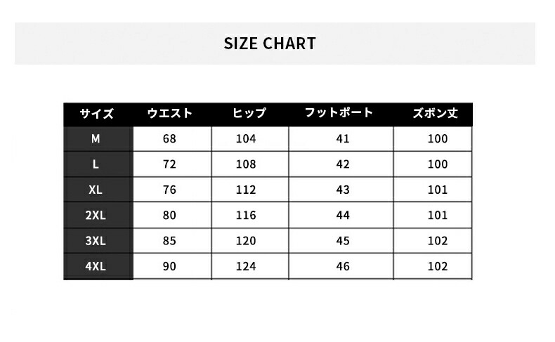555x342 pixels.
Task: Click the 2XL size row label
Action: [x=96, y=216]
